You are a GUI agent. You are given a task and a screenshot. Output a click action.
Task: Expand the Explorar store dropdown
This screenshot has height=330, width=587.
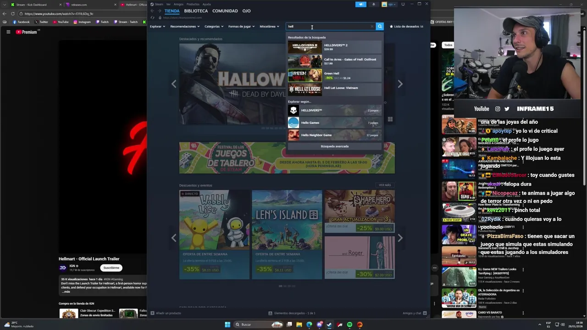pyautogui.click(x=157, y=27)
